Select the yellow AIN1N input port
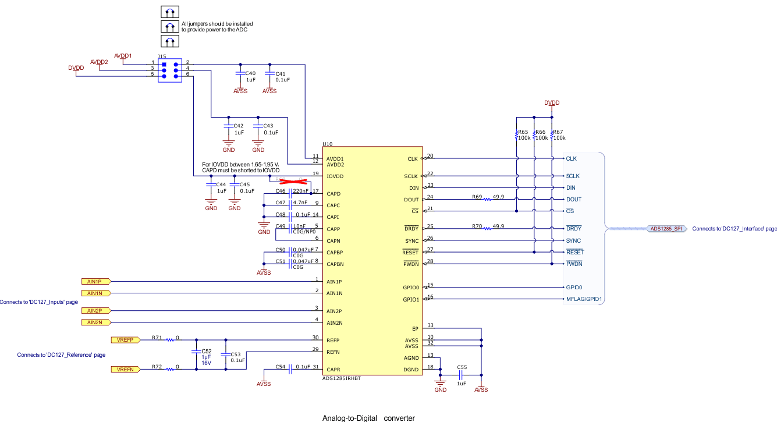The image size is (777, 422). tap(95, 293)
